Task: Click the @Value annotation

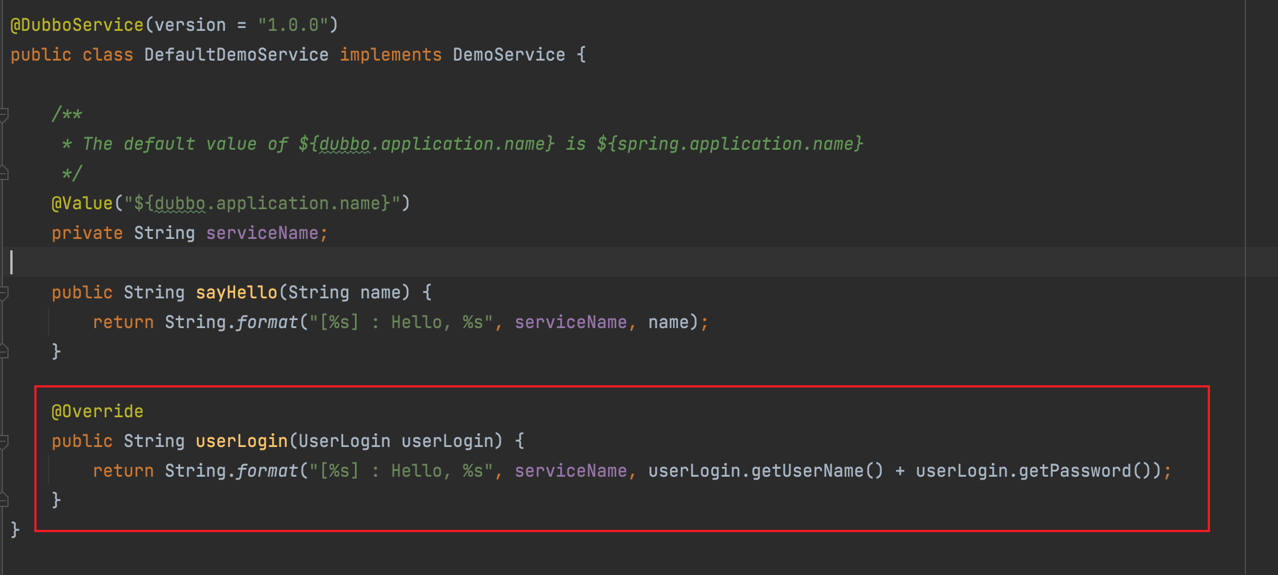Action: coord(82,203)
